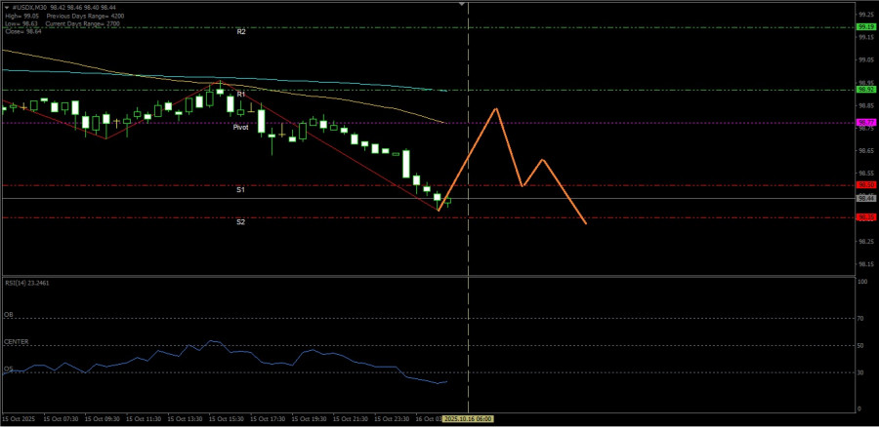Image resolution: width=879 pixels, height=427 pixels.
Task: Select the green 99.19 R2 price tag
Action: point(864,27)
